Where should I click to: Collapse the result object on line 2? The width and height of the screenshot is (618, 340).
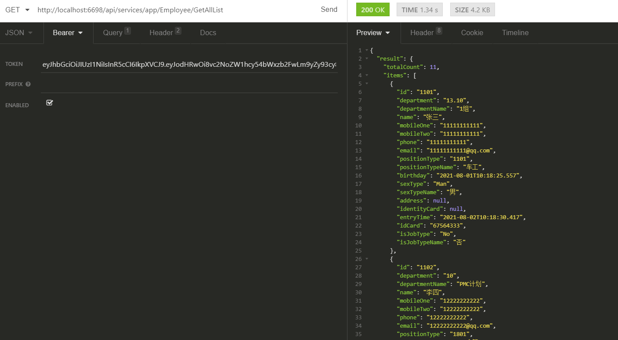366,58
